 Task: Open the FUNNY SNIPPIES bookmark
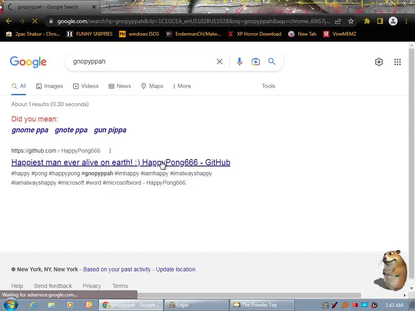(x=90, y=34)
